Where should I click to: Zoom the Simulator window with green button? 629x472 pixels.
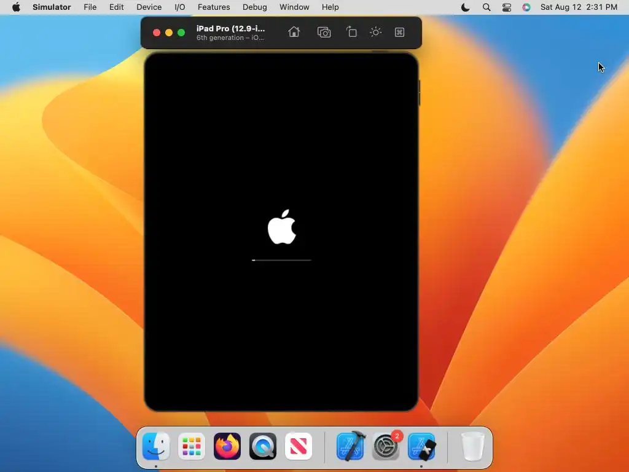click(181, 33)
